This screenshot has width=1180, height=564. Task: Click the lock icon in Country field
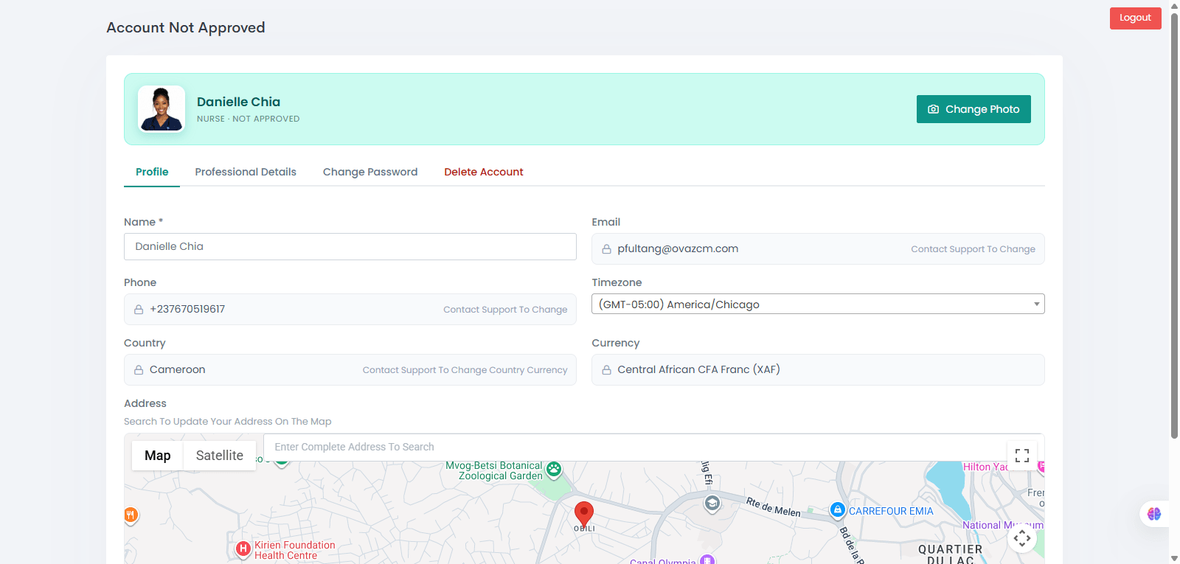click(x=139, y=370)
